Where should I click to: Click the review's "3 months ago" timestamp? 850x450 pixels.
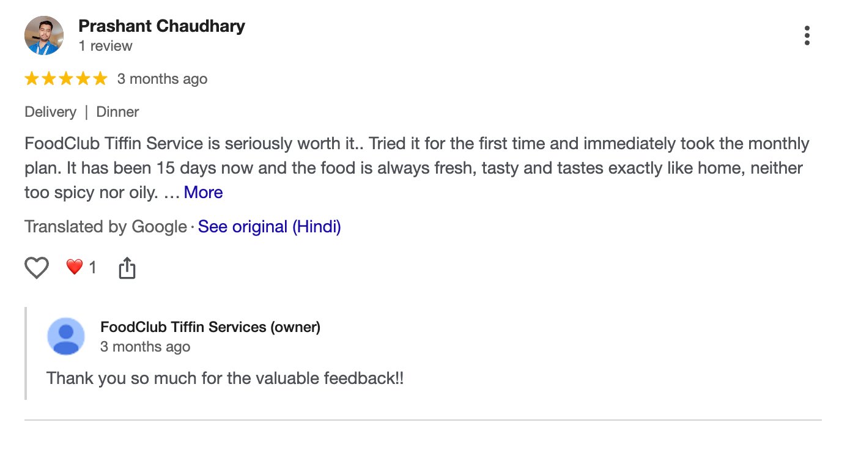162,79
